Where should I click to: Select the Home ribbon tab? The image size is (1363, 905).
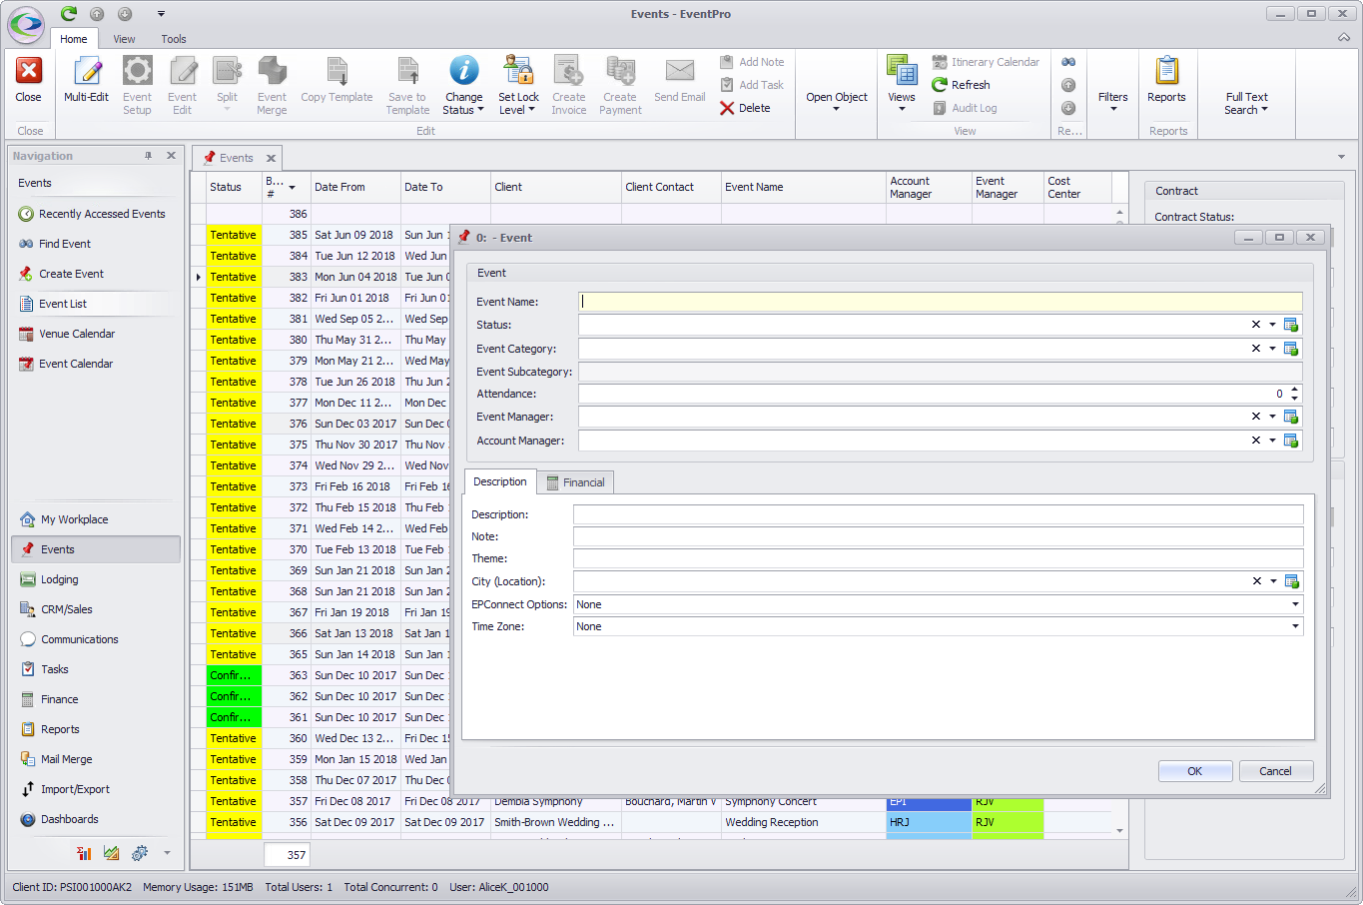pos(74,39)
